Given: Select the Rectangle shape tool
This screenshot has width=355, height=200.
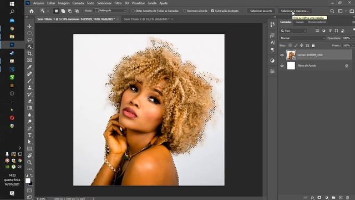Looking at the screenshot, I should click(x=29, y=149).
